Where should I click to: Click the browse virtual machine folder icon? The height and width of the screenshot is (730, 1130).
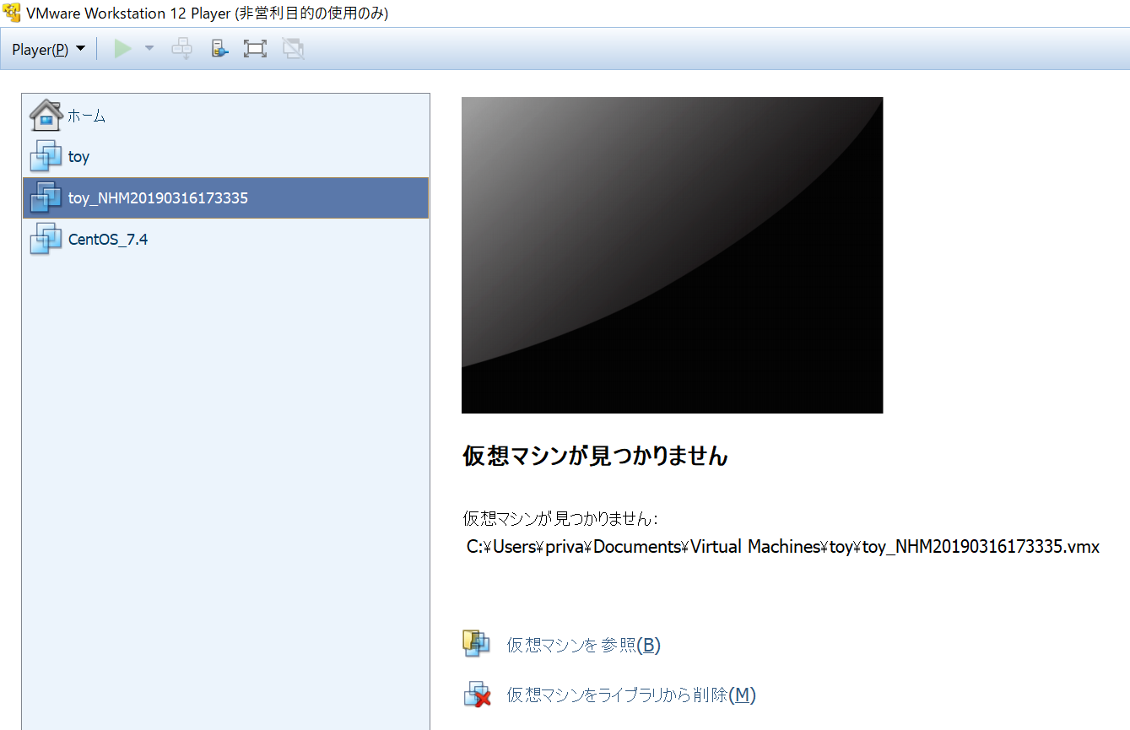[477, 644]
